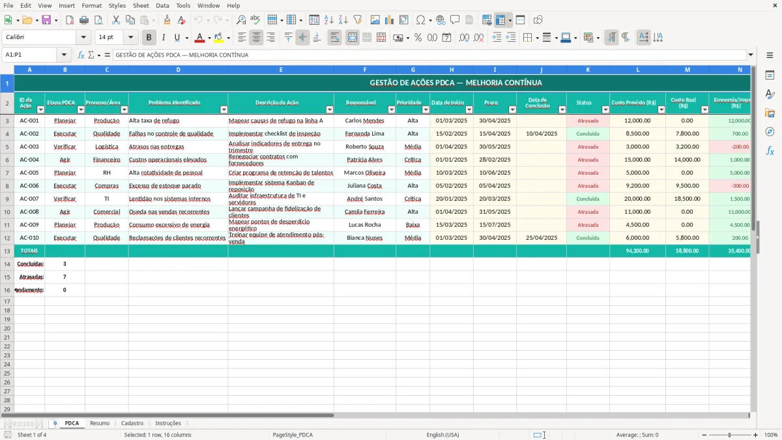Click the yellow background color swatch
Viewport: 782px width, 440px height.
(219, 38)
